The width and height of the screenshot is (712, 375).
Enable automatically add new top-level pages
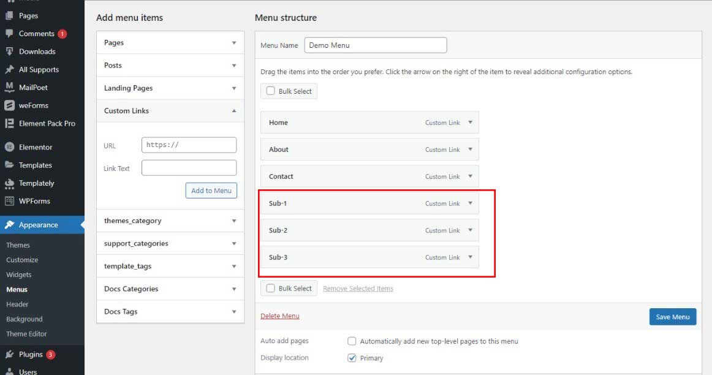pyautogui.click(x=352, y=341)
